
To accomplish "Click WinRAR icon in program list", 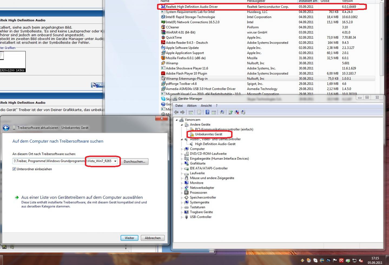I will tap(163, 32).
